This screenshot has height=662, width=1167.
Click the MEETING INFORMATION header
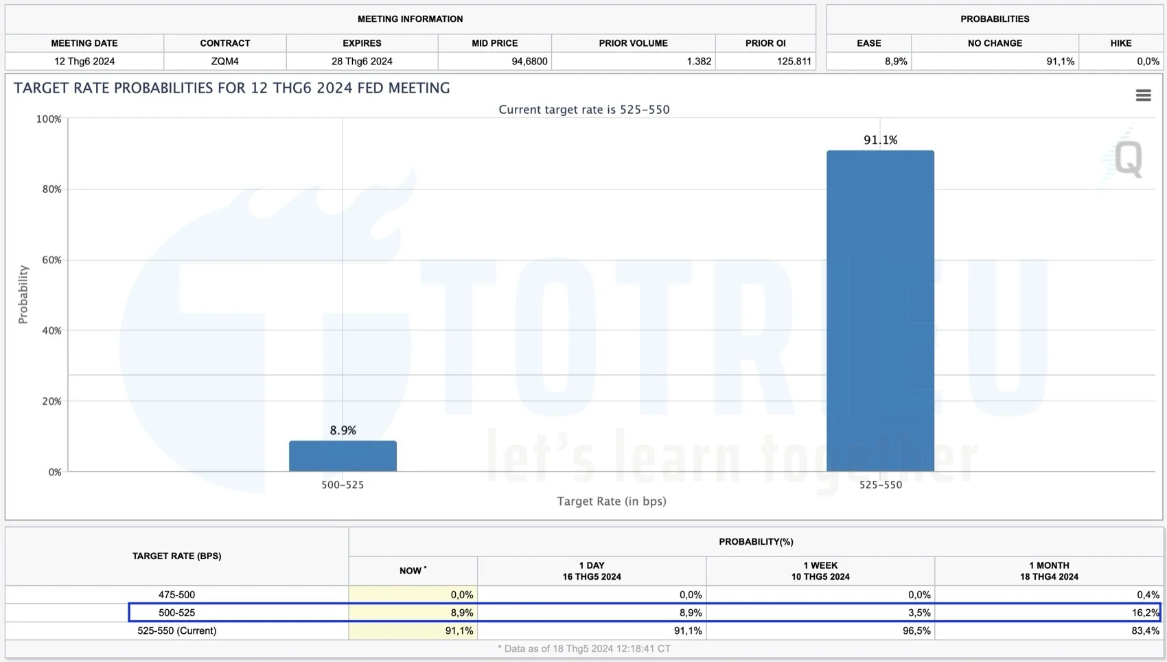pyautogui.click(x=409, y=19)
